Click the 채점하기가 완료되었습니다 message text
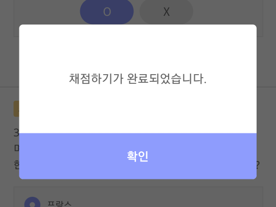This screenshot has height=207, width=276. coord(137,79)
